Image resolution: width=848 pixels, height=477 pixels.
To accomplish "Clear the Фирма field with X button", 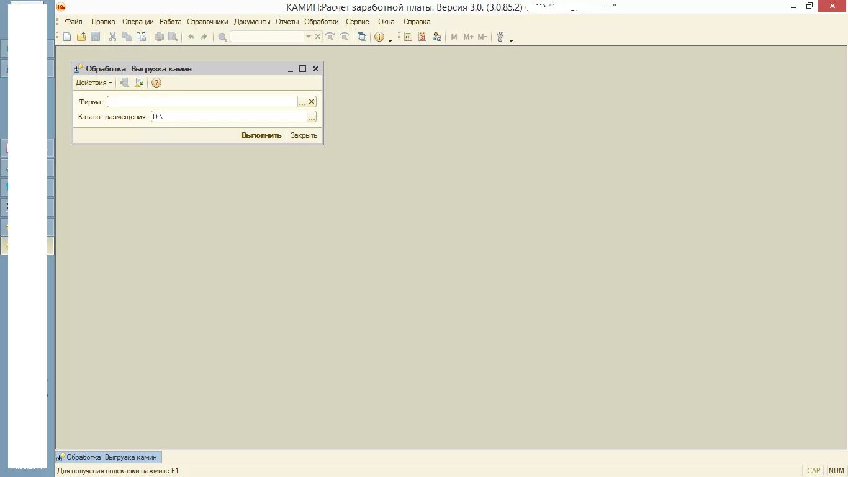I will click(312, 102).
